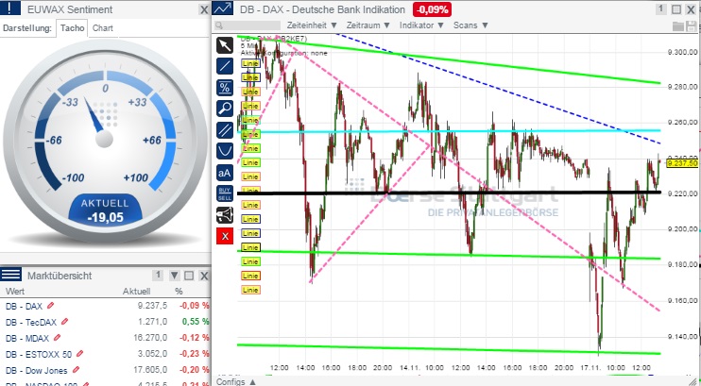
Task: Click the red -0,09% badge in chart title
Action: pyautogui.click(x=432, y=8)
